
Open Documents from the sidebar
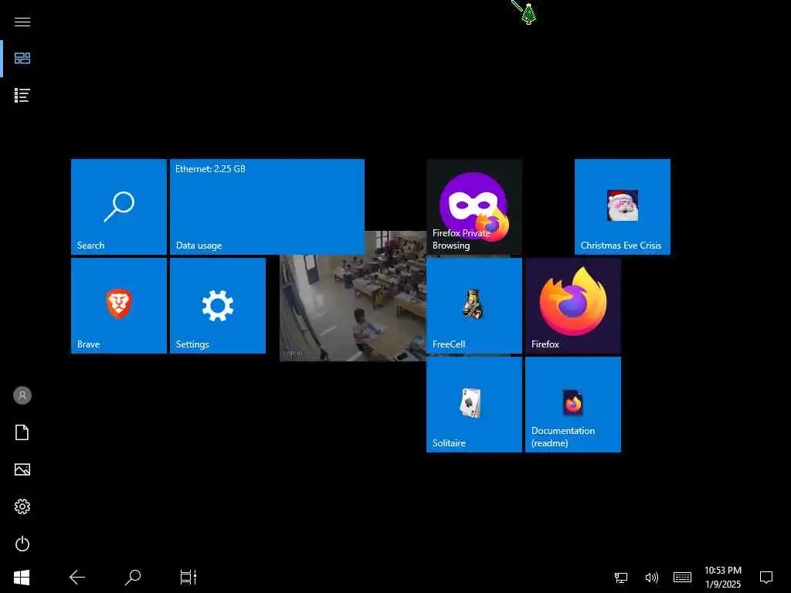(22, 432)
